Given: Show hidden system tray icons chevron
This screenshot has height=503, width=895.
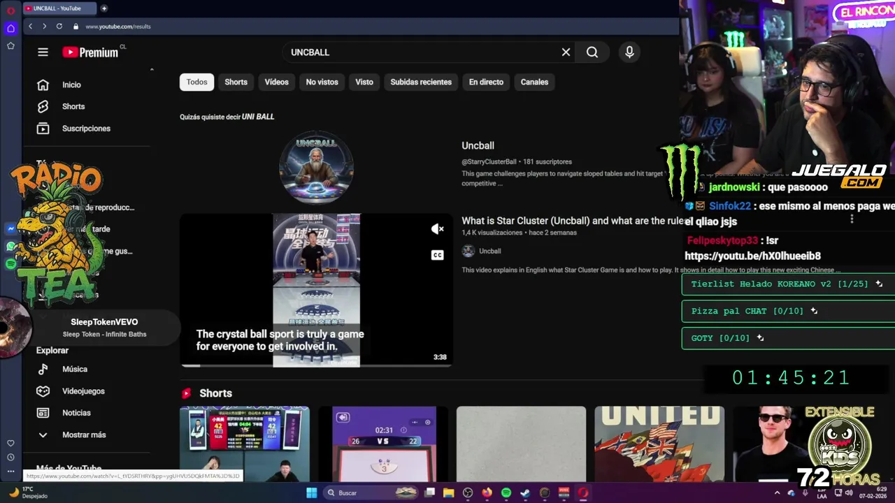Looking at the screenshot, I should (x=777, y=493).
